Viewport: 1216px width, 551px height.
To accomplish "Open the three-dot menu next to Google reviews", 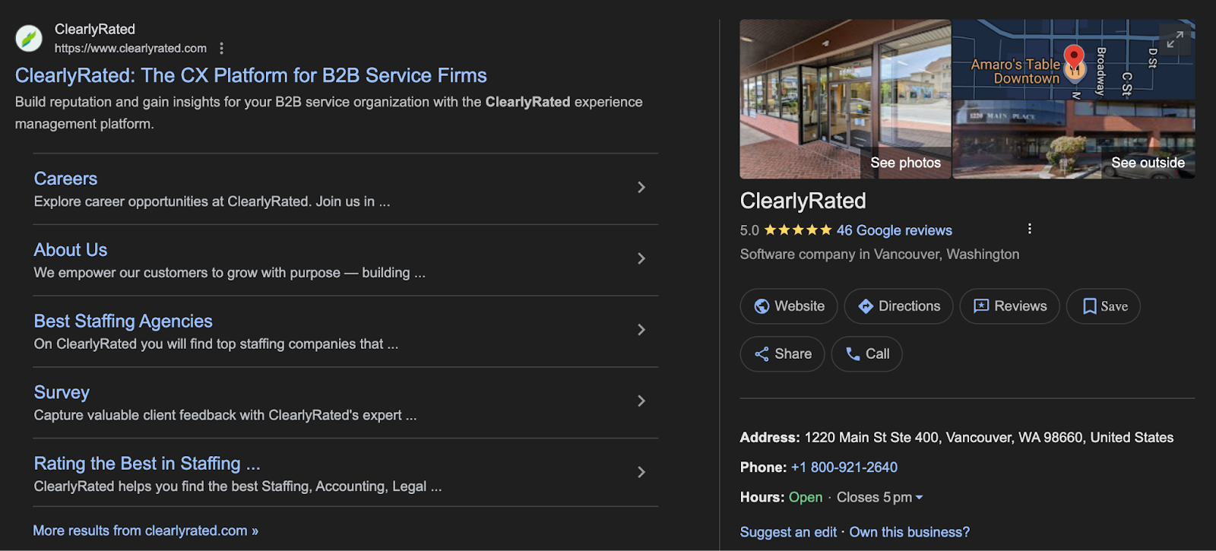I will click(1029, 229).
